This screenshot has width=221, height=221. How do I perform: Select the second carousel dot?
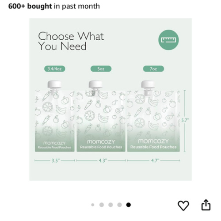pyautogui.click(x=102, y=205)
